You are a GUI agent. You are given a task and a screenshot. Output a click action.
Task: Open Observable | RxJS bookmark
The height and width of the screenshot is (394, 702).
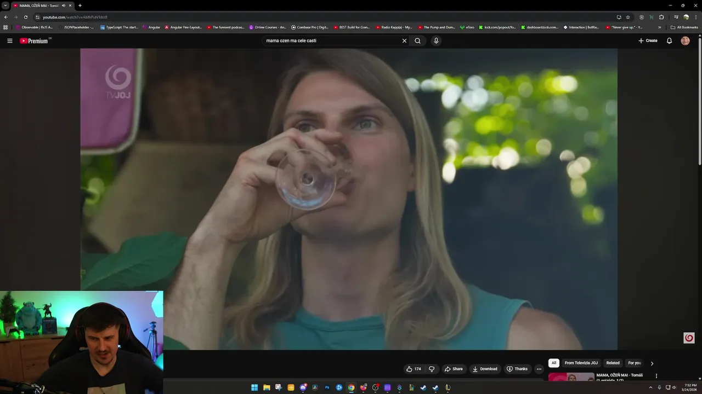pos(35,27)
